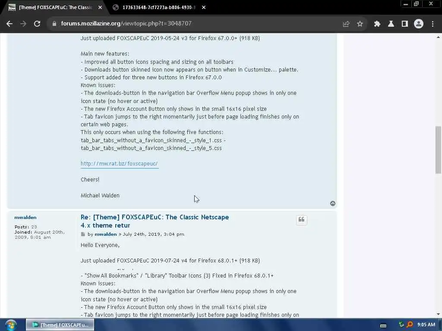Click the 'Cheers!' text
Viewport: 442px width, 331px height.
pos(90,180)
